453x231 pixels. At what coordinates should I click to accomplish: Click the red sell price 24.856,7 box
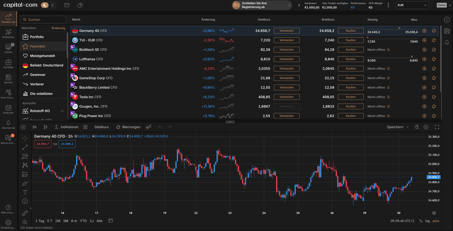(43, 144)
